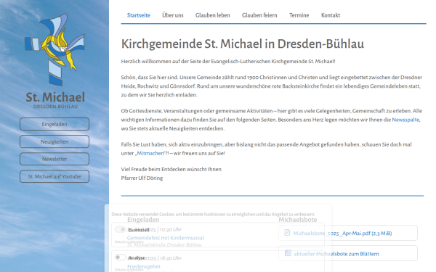The height and width of the screenshot is (272, 436).
Task: Expand Details einblenden under Essenziell
Action: click(x=129, y=242)
